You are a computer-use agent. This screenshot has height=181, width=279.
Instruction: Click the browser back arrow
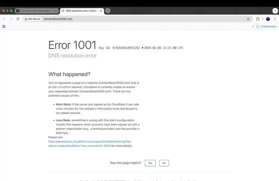point(4,19)
